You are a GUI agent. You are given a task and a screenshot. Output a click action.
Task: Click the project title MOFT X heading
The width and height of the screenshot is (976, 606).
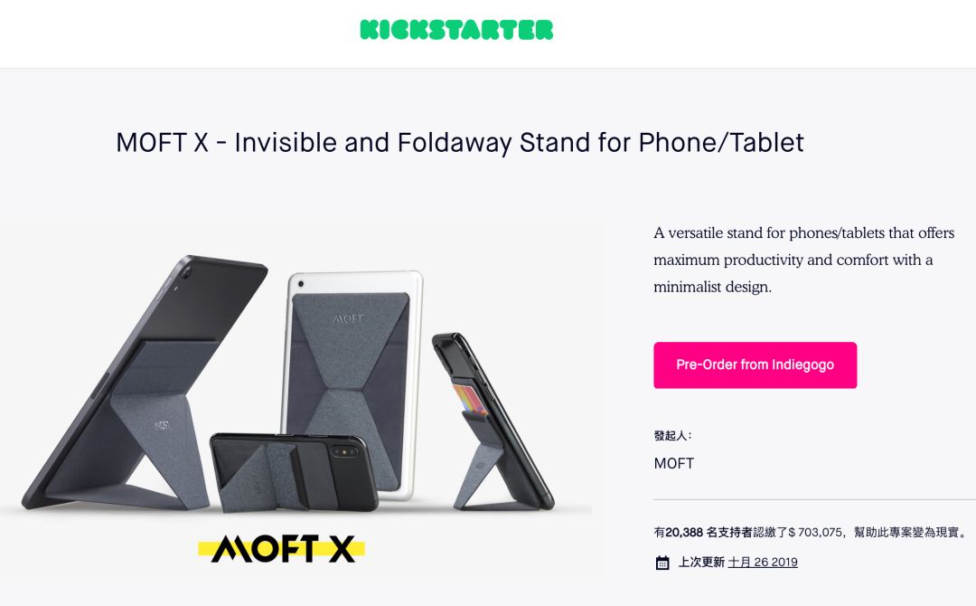tap(460, 143)
